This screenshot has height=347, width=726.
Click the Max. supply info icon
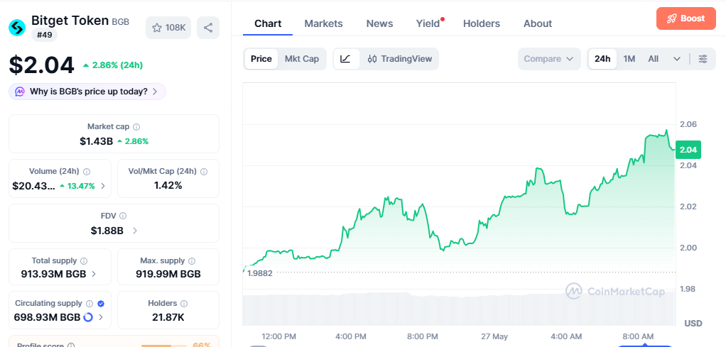click(x=192, y=261)
